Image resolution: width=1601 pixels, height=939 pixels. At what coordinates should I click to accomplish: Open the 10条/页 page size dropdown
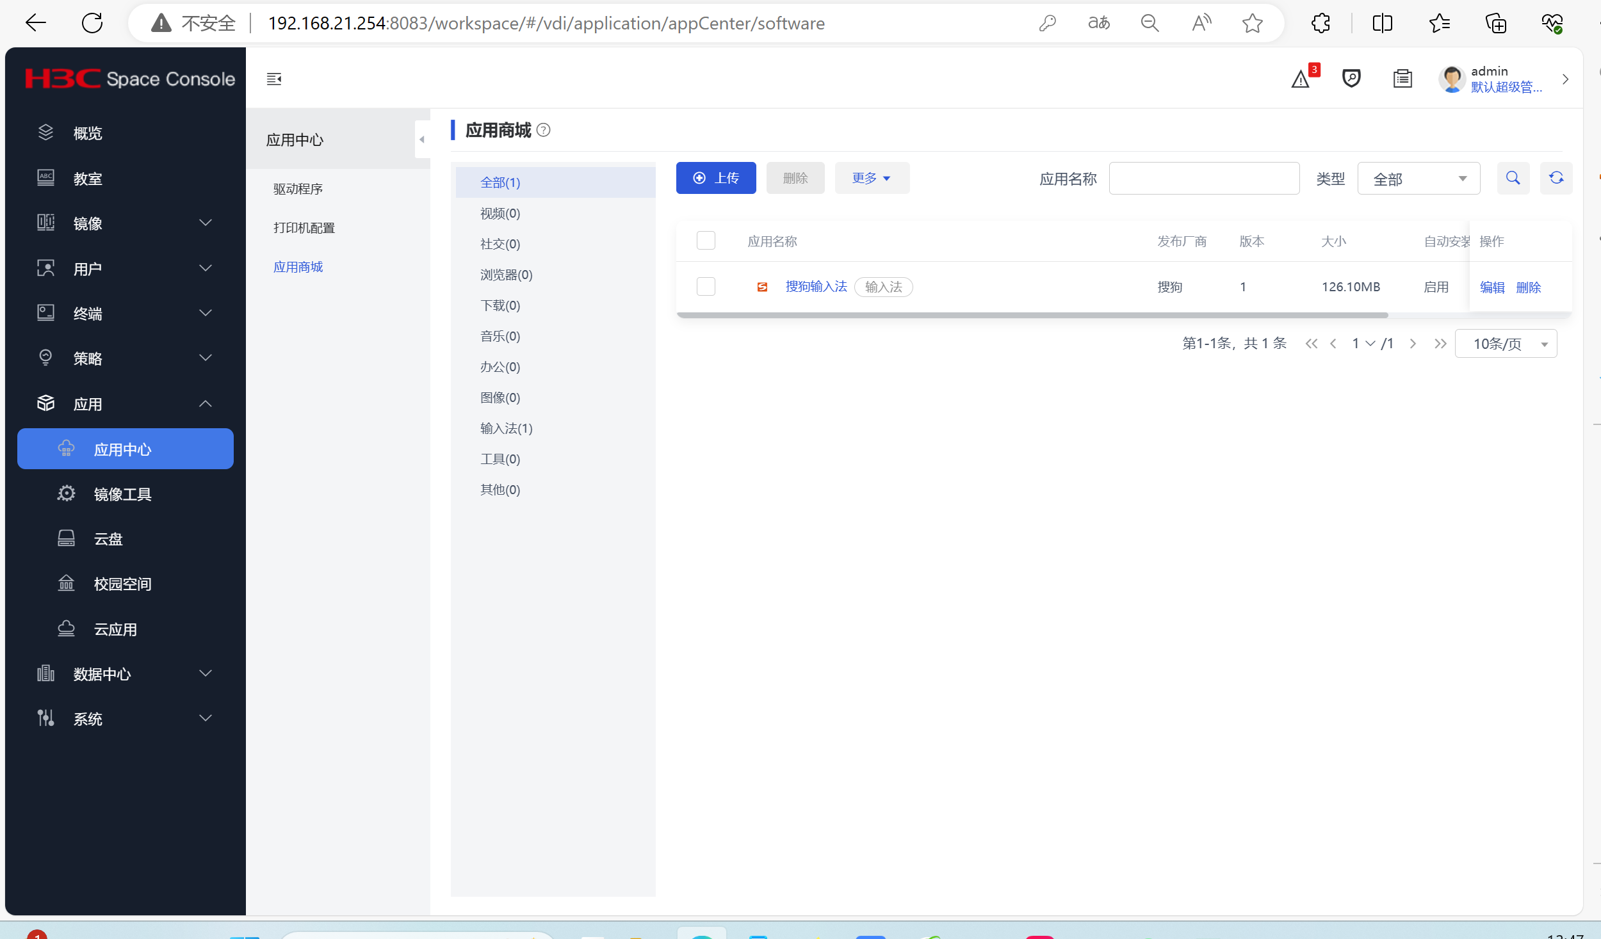[x=1506, y=344]
